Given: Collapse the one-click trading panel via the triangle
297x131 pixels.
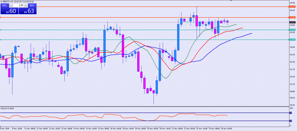Looking at the screenshot, I should (x=1, y=2).
